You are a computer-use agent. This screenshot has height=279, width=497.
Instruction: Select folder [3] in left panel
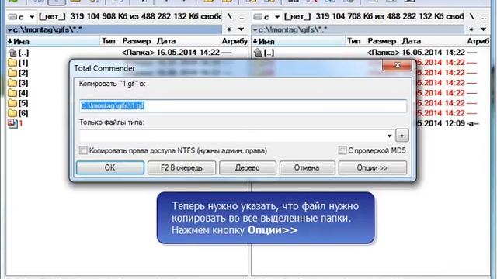(18, 83)
